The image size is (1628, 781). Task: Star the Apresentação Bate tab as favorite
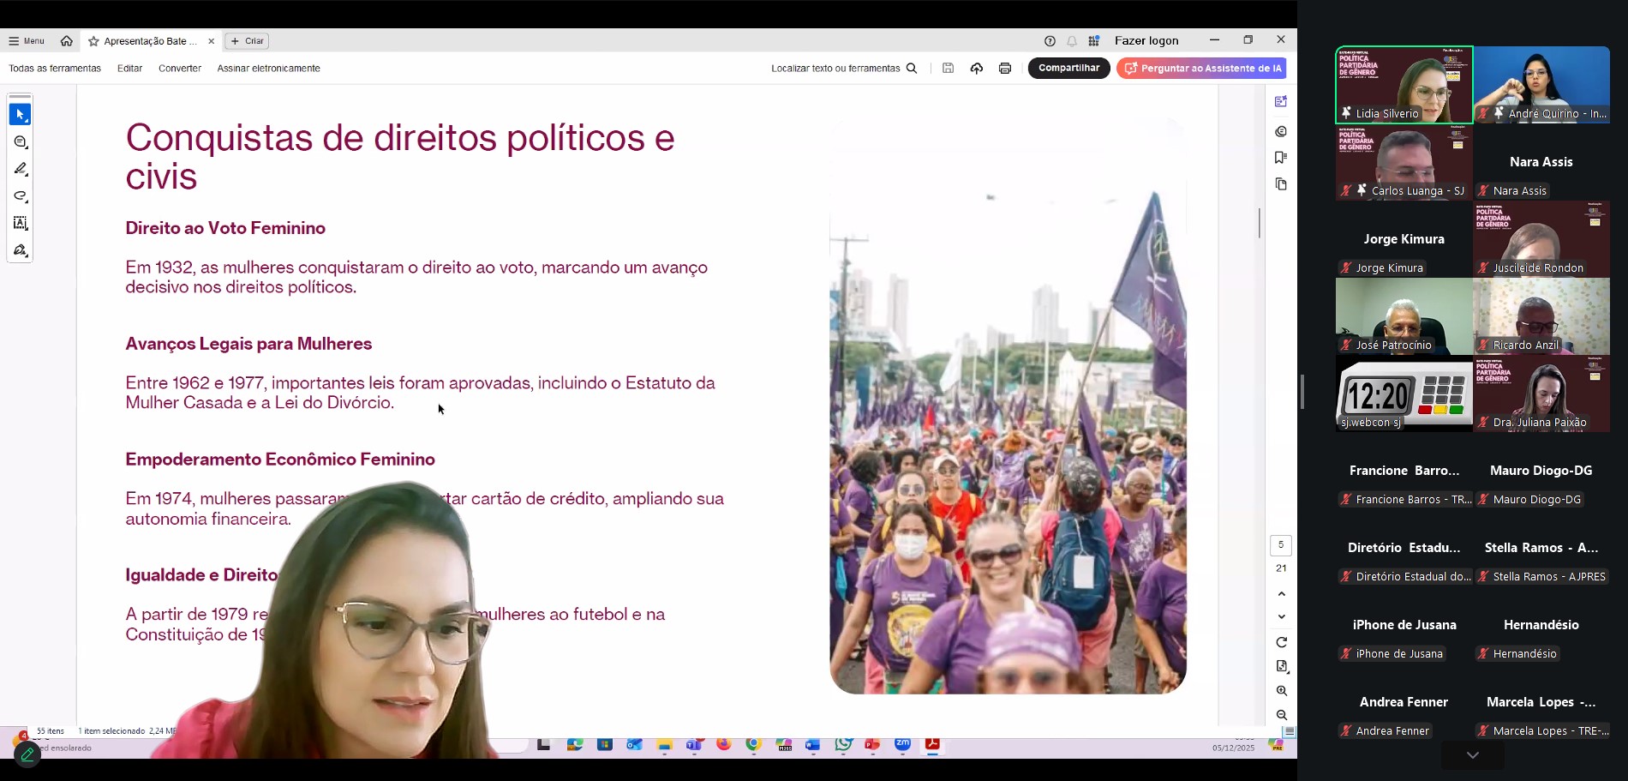pos(94,41)
